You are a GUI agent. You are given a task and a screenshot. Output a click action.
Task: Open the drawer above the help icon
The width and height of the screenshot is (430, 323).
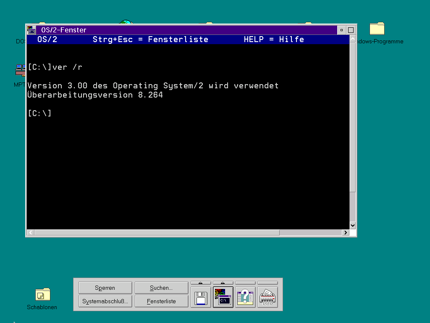click(x=245, y=283)
